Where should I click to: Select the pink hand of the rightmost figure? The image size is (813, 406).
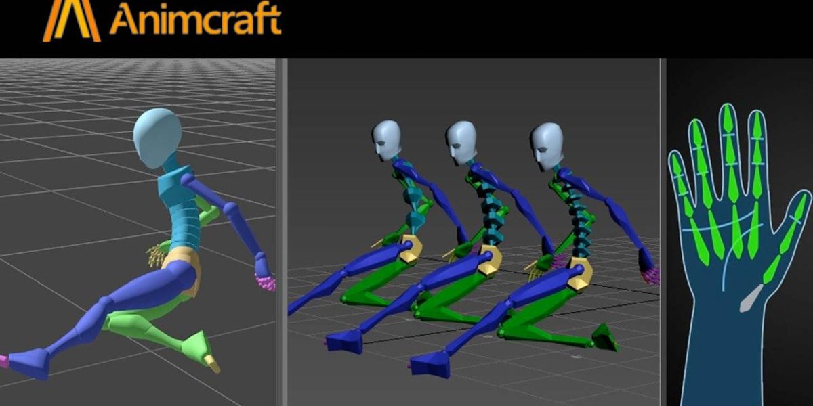[650, 275]
